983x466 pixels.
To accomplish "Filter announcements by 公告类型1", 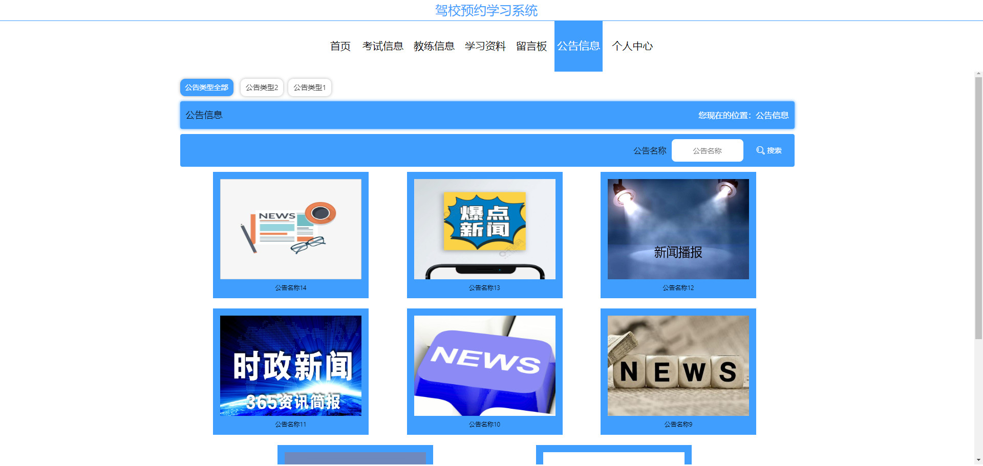I will 310,87.
